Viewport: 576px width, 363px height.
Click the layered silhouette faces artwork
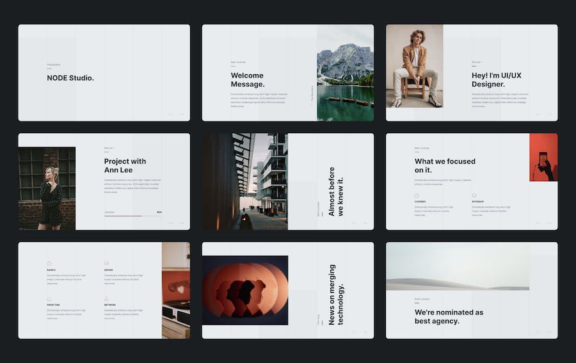[x=245, y=290]
